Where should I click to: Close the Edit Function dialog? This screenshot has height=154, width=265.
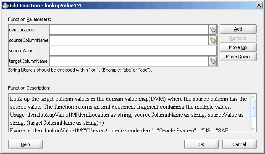tap(259, 5)
